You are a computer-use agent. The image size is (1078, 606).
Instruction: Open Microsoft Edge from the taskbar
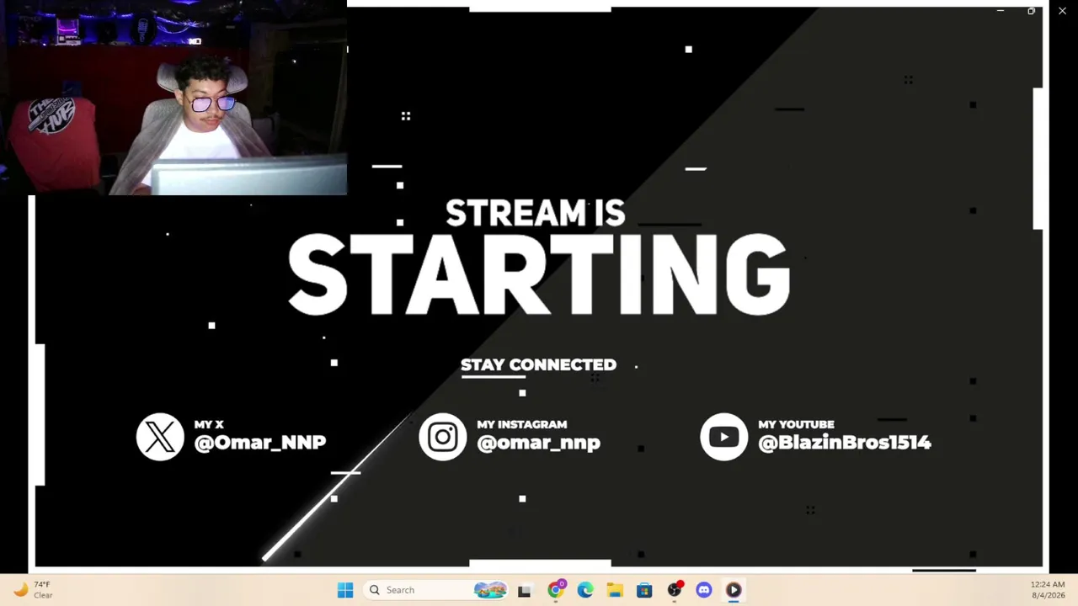585,590
